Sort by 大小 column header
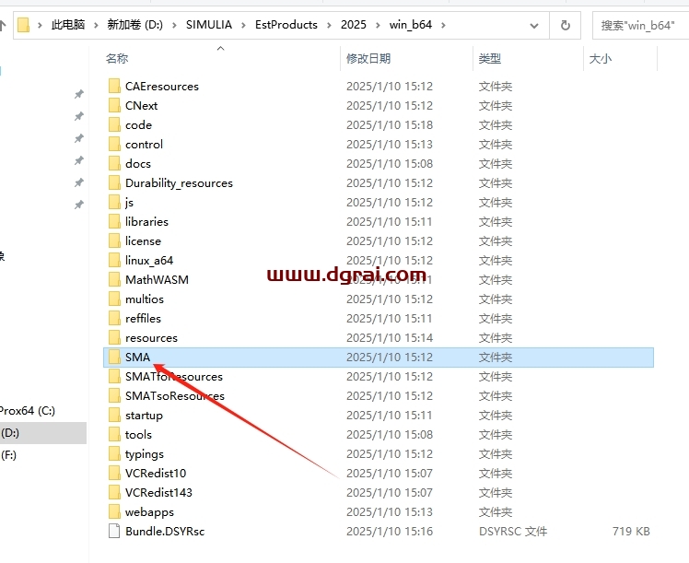689x563 pixels. [x=601, y=58]
